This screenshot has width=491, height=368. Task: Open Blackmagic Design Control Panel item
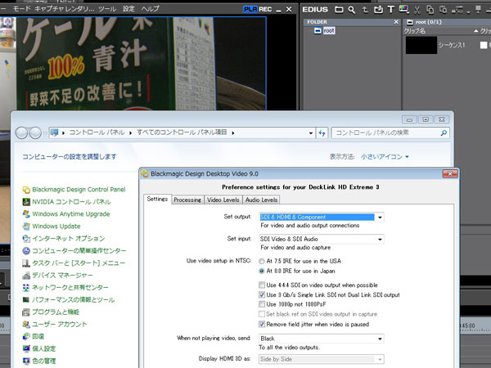[x=74, y=190]
